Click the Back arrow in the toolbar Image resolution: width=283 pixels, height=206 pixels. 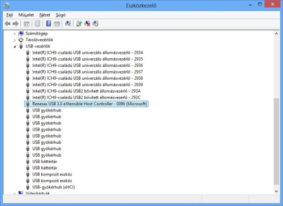coord(7,24)
